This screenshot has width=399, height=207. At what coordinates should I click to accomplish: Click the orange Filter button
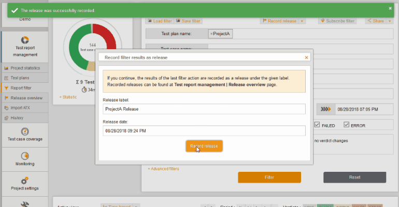click(269, 178)
